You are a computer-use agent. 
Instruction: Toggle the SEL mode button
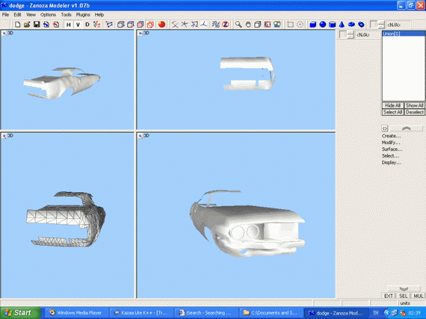click(x=404, y=296)
